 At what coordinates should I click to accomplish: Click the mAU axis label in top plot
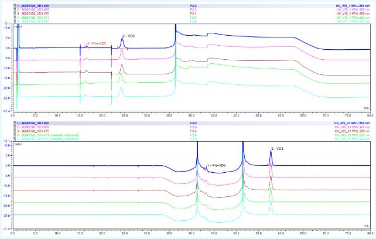pyautogui.click(x=23, y=27)
